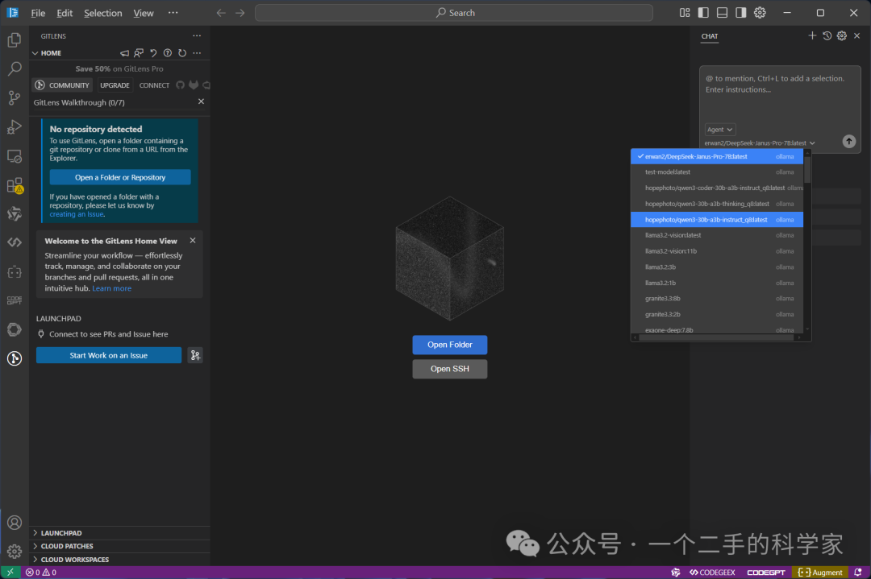The height and width of the screenshot is (579, 871).
Task: Open the Agent mode dropdown
Action: 720,129
